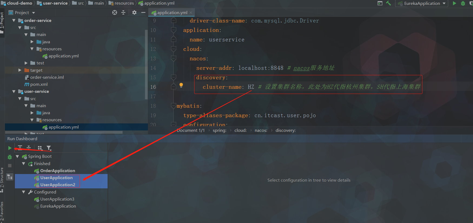
Task: Expand the order-service test folder
Action: [x=26, y=63]
